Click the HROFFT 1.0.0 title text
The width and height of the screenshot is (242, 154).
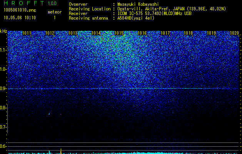(x=30, y=3)
